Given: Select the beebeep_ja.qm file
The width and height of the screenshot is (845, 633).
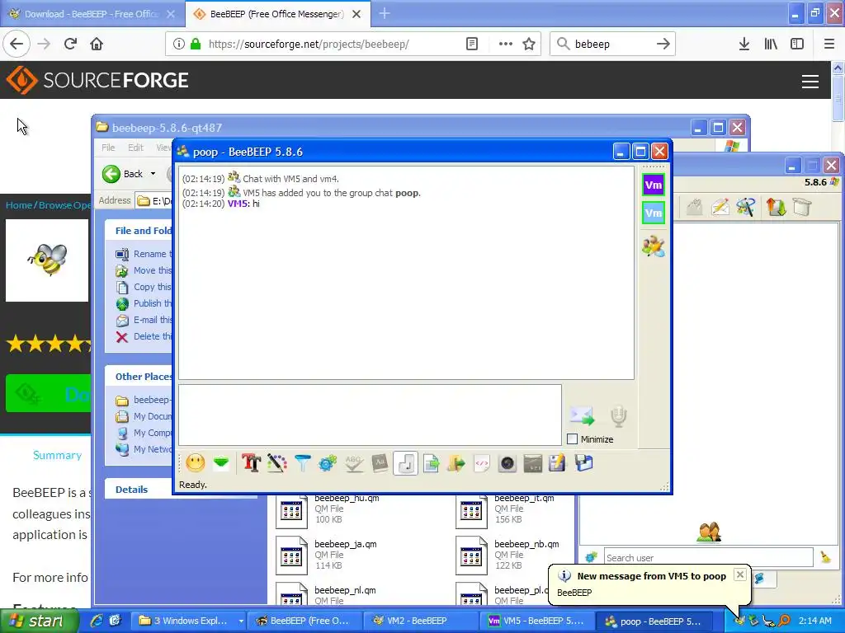Looking at the screenshot, I should (328, 555).
